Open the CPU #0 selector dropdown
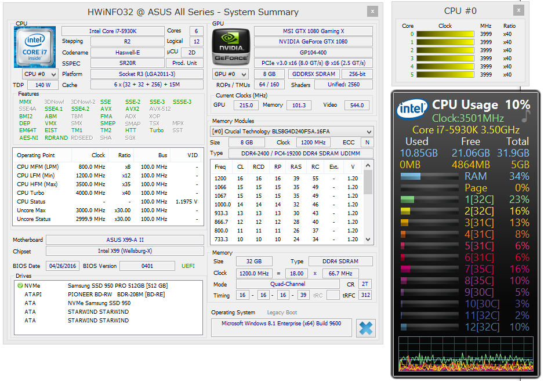Image resolution: width=544 pixels, height=381 pixels. pos(40,74)
